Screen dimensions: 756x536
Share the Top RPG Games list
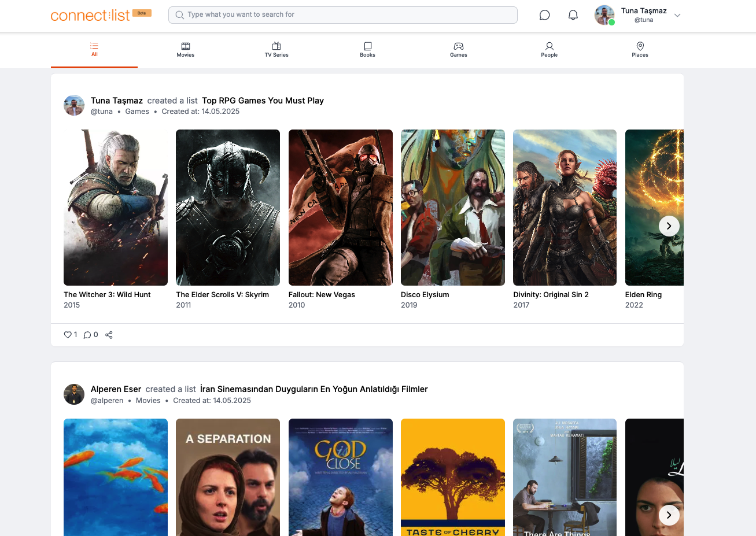tap(109, 335)
